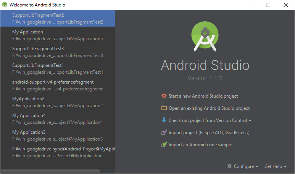Open the Get Help dropdown menu

tap(275, 166)
